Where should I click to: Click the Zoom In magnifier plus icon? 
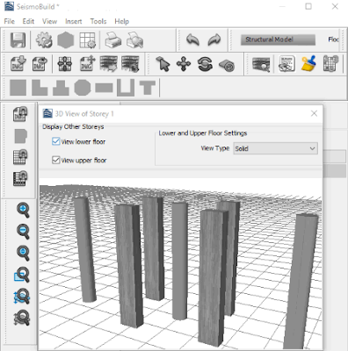23,210
